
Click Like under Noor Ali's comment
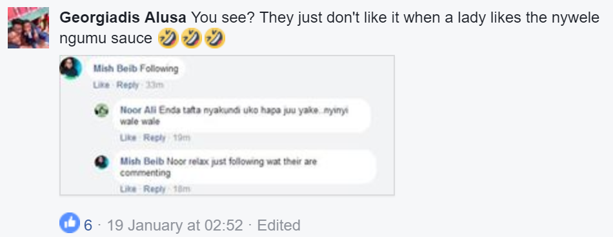coord(128,138)
